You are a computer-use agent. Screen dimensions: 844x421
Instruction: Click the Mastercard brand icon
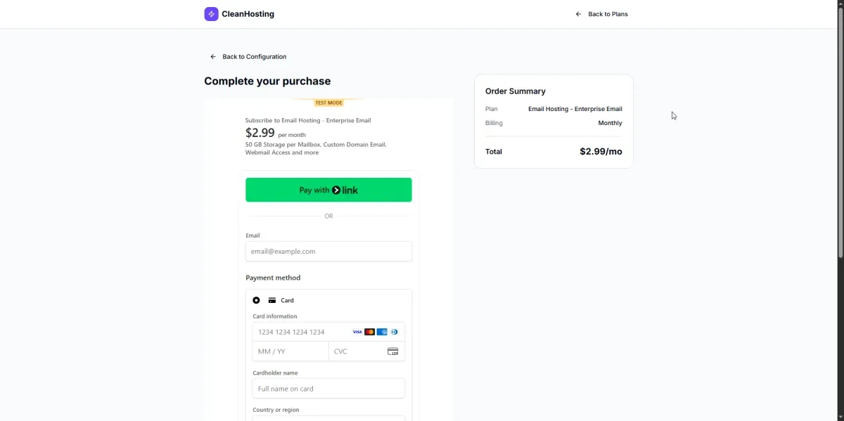coord(369,332)
